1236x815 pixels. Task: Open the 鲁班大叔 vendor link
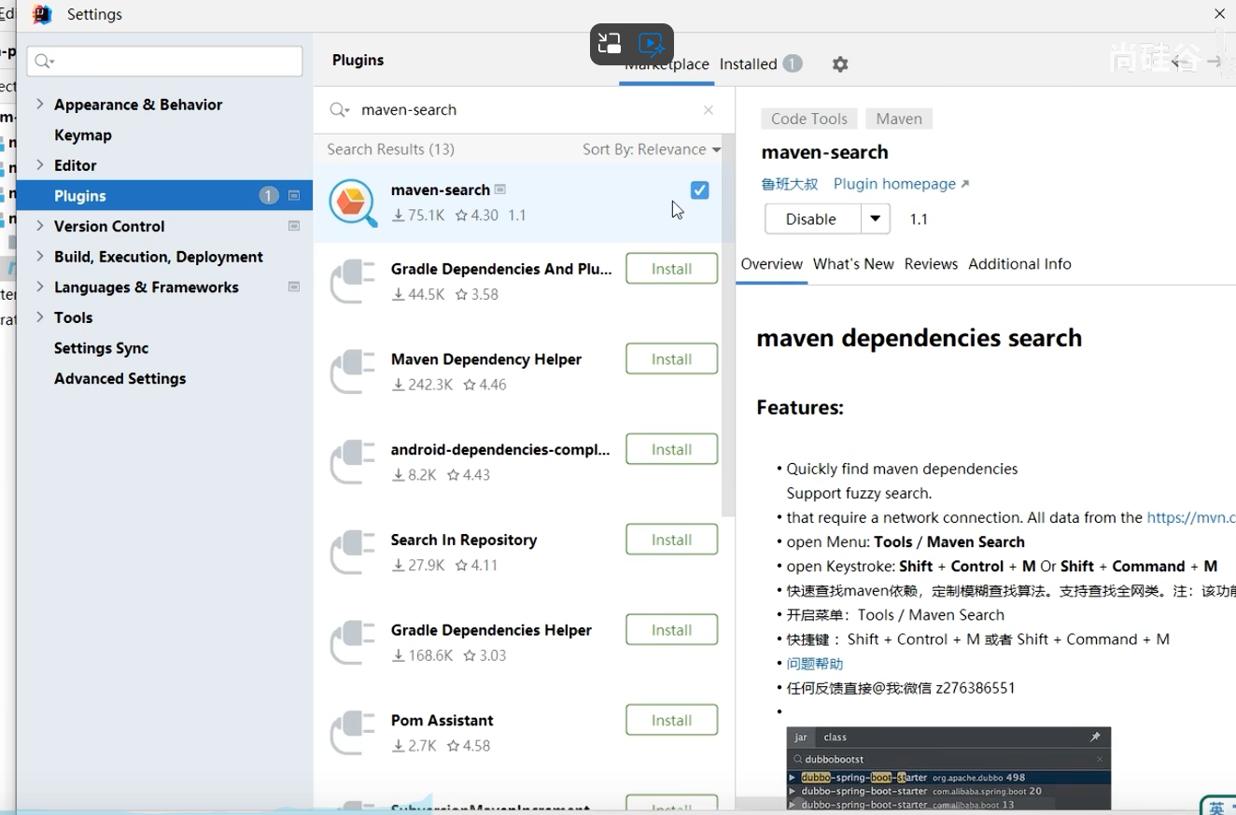click(790, 184)
